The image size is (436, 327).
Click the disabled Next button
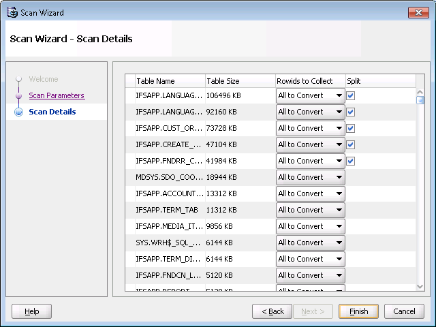313,311
